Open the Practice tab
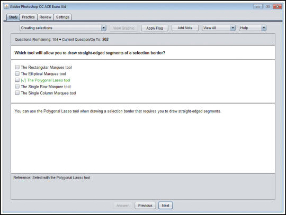The image size is (286, 215). click(x=28, y=17)
